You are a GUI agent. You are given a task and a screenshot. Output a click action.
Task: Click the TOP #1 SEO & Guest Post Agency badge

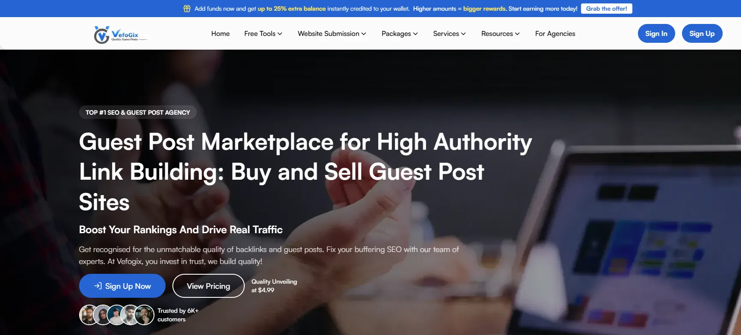pos(138,113)
